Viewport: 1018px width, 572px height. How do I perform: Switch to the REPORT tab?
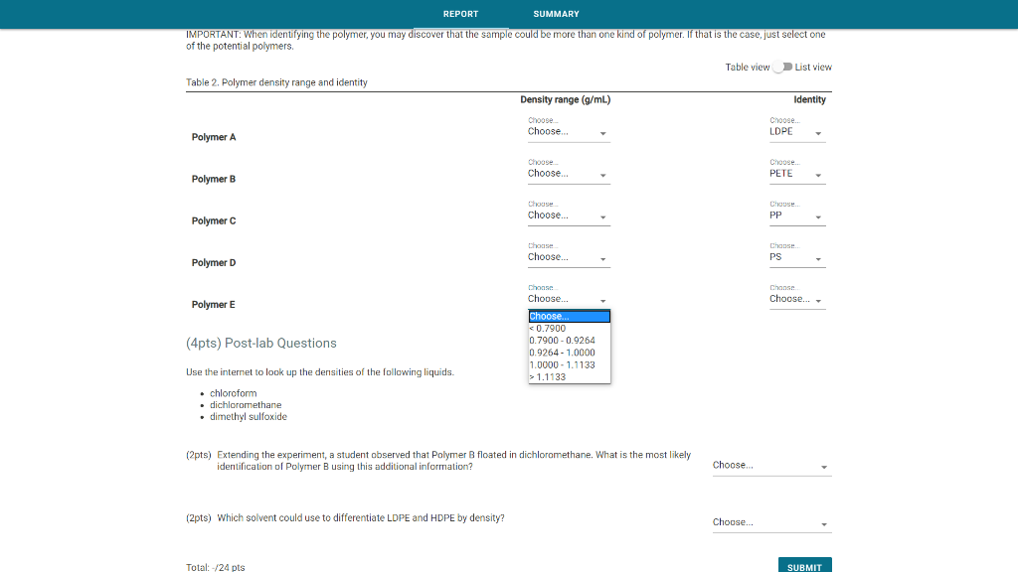pos(459,14)
